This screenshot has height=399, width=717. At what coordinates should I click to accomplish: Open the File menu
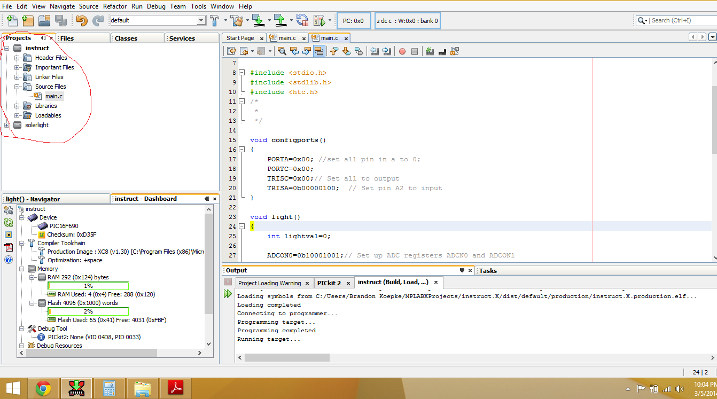click(x=7, y=6)
